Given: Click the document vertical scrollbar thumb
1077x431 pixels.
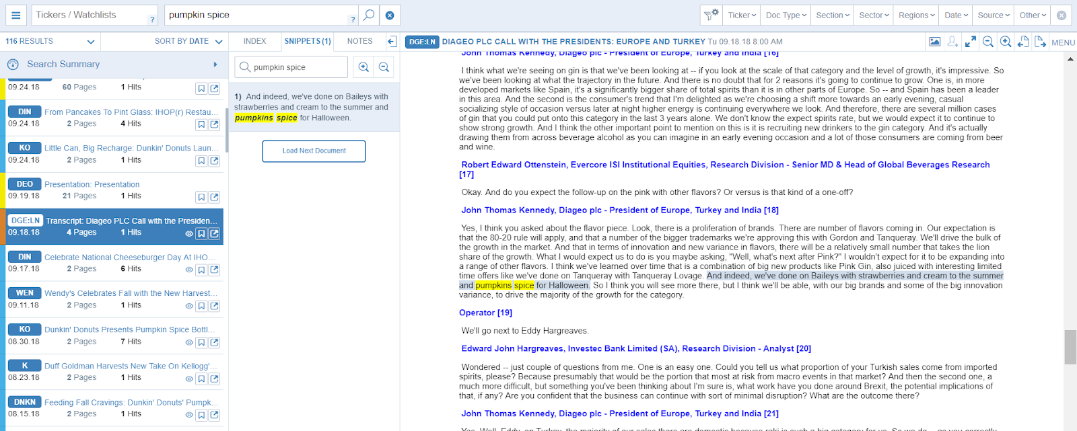Looking at the screenshot, I should (1070, 347).
